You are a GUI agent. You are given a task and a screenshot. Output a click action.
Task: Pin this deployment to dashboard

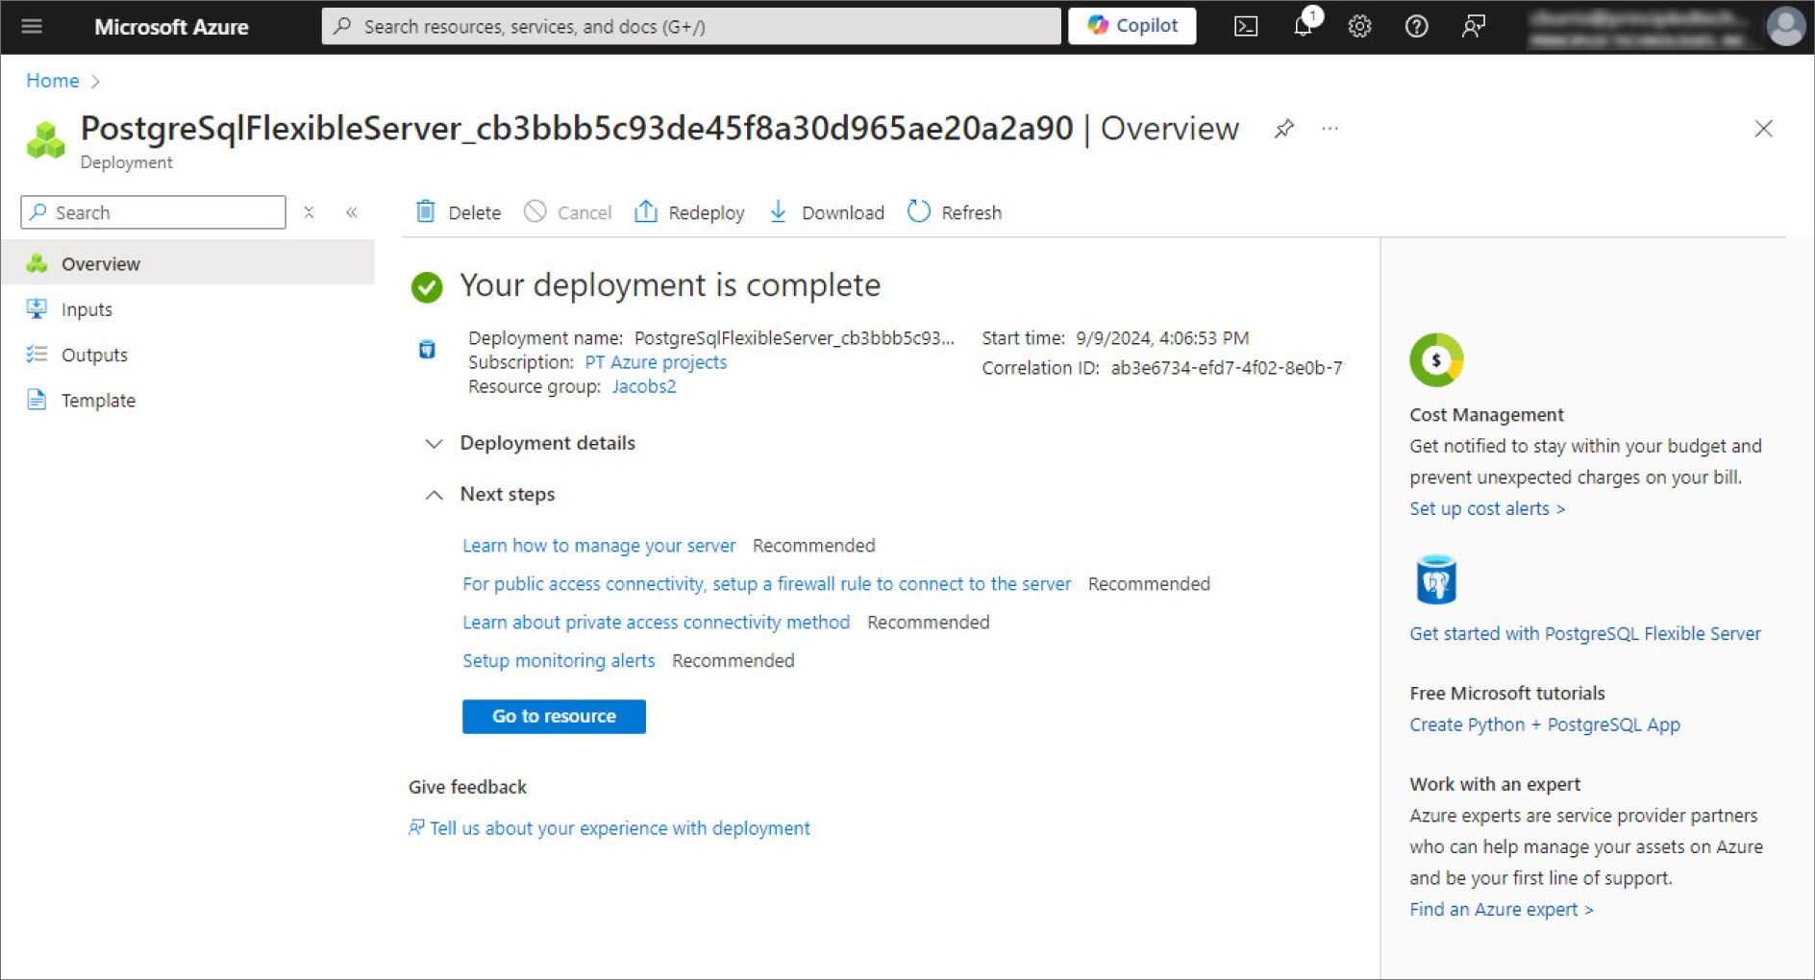[1283, 129]
